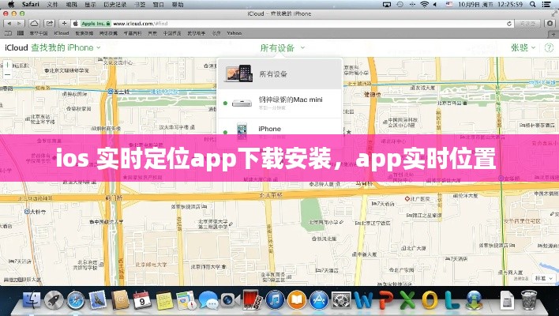This screenshot has height=316, width=559.
Task: Select 钢神绿铜的Mac mini from device list
Action: (x=282, y=101)
